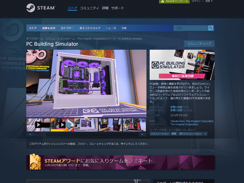Image resolution: width=244 pixels, height=183 pixels.
Task: Click the left arrow of thumbnail strip
Action: (30, 134)
